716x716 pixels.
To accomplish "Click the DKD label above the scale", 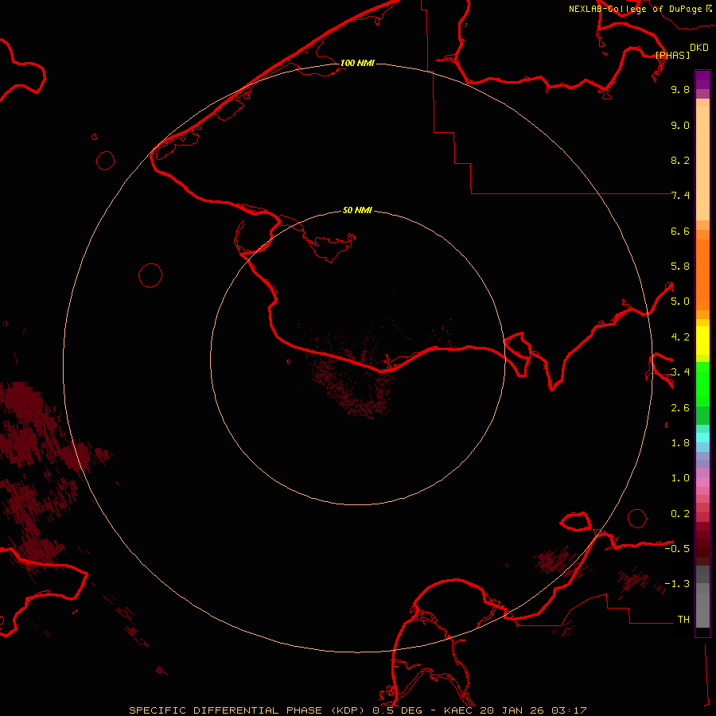I will (x=698, y=47).
